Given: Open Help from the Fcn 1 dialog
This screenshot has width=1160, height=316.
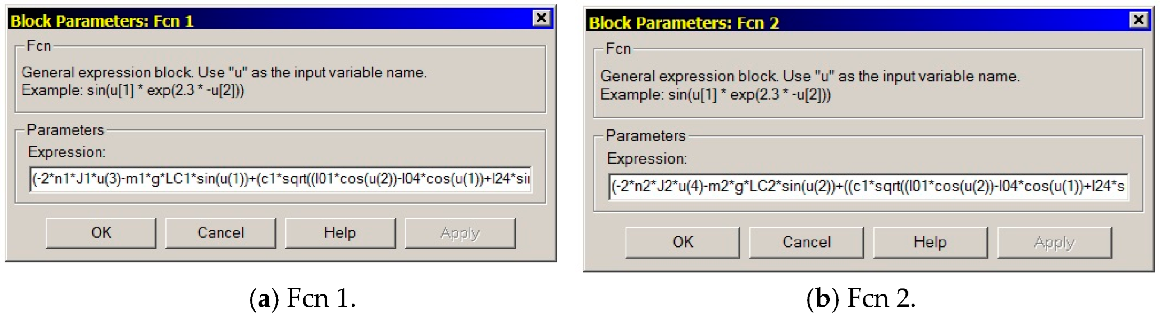Looking at the screenshot, I should click(x=340, y=233).
